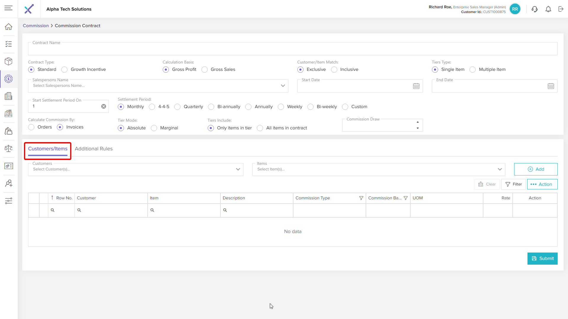Expand the Items dropdown
Image resolution: width=568 pixels, height=319 pixels.
(500, 169)
